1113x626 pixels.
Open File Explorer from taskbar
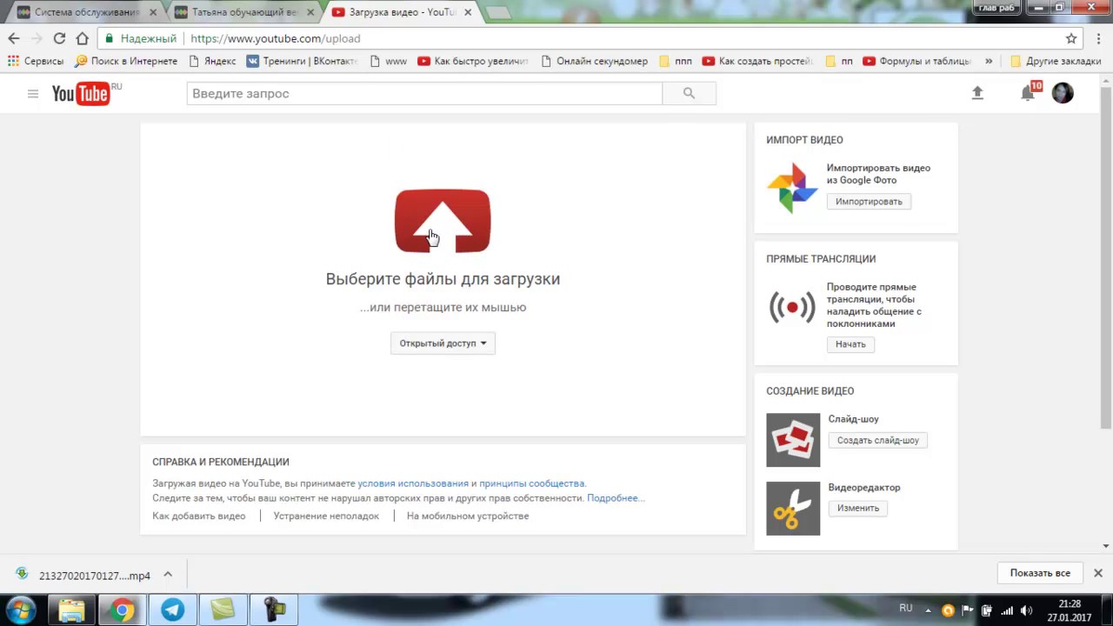click(71, 609)
